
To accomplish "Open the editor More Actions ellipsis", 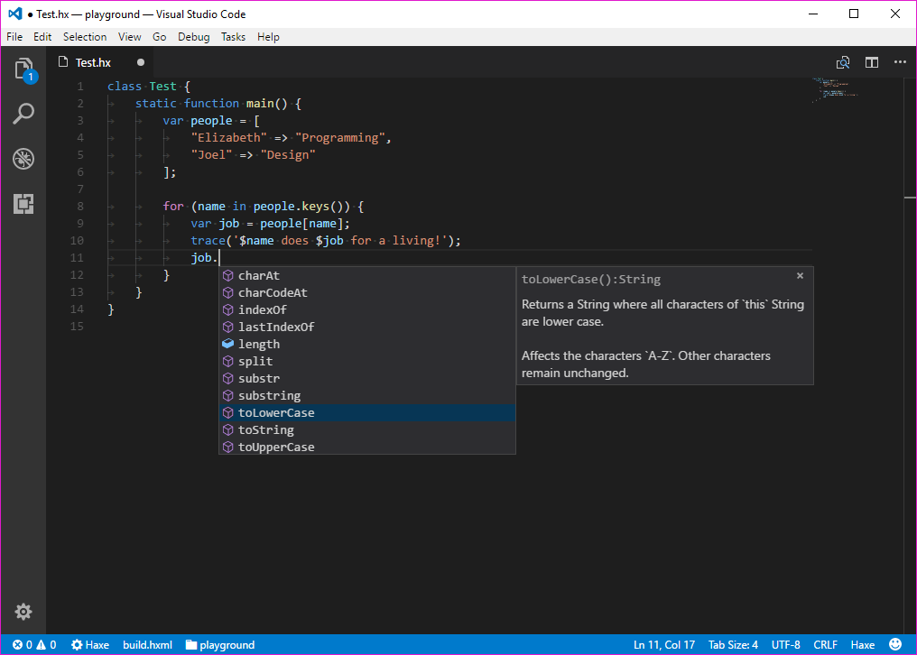I will (x=900, y=62).
